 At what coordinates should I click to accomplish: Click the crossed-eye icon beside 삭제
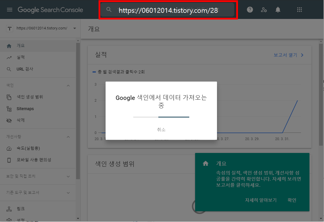click(x=9, y=120)
